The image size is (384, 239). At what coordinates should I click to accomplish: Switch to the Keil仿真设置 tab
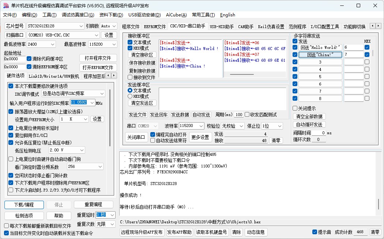pyautogui.click(x=271, y=27)
